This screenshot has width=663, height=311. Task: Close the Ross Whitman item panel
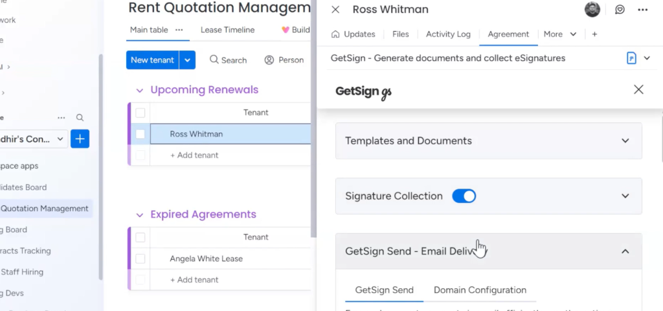[x=335, y=10]
